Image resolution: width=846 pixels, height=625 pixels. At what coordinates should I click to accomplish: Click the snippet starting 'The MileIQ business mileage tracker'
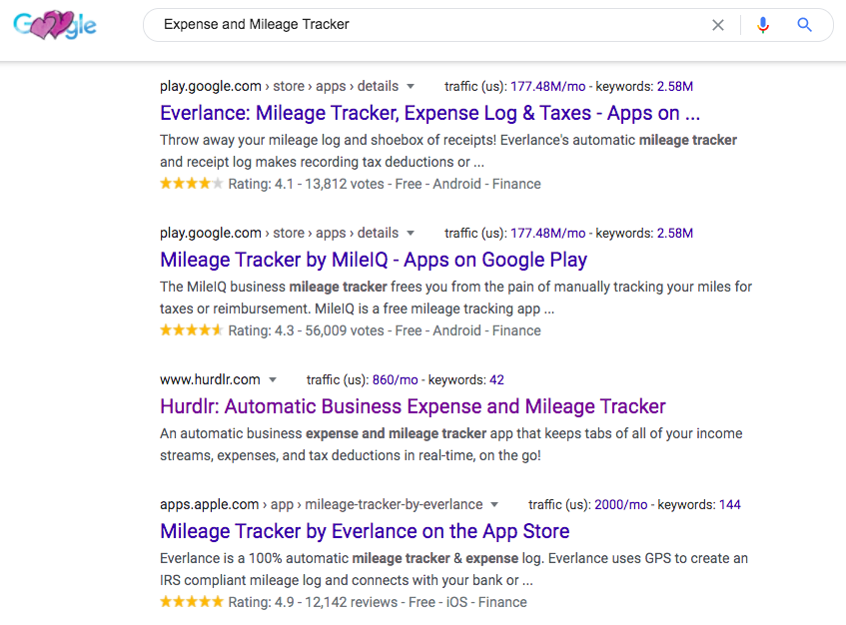click(x=455, y=298)
